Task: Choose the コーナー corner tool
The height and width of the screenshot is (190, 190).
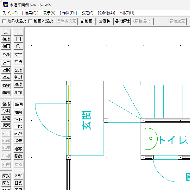Action: pyautogui.click(x=18, y=120)
